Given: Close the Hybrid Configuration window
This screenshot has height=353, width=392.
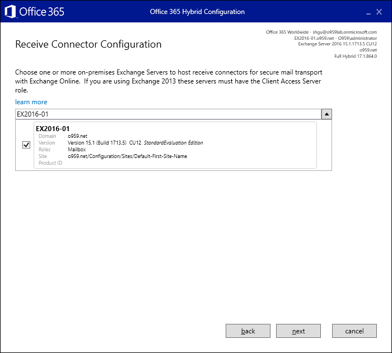Looking at the screenshot, I should (379, 12).
